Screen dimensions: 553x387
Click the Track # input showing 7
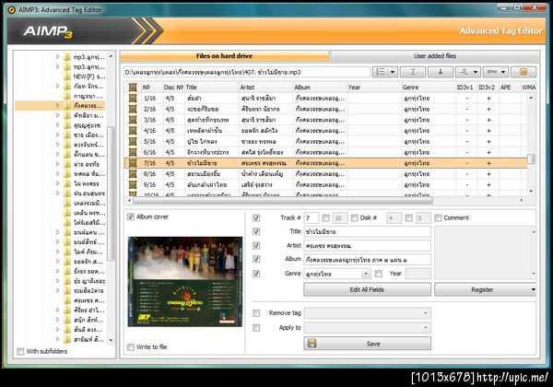coord(312,217)
